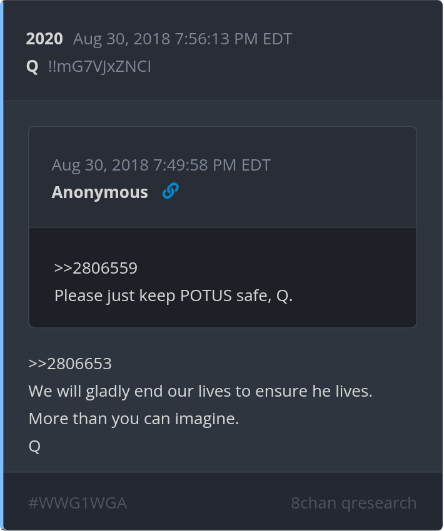Click the line "More than you can imagine."

134,419
